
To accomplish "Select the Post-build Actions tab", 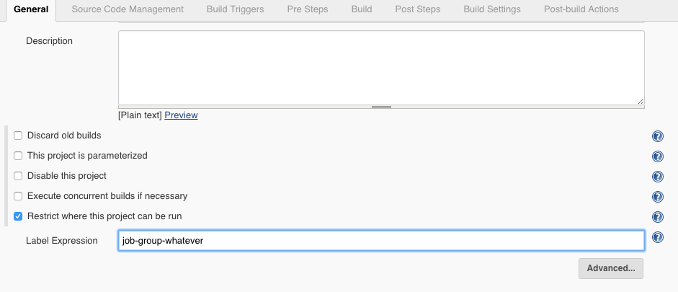I will (x=581, y=9).
